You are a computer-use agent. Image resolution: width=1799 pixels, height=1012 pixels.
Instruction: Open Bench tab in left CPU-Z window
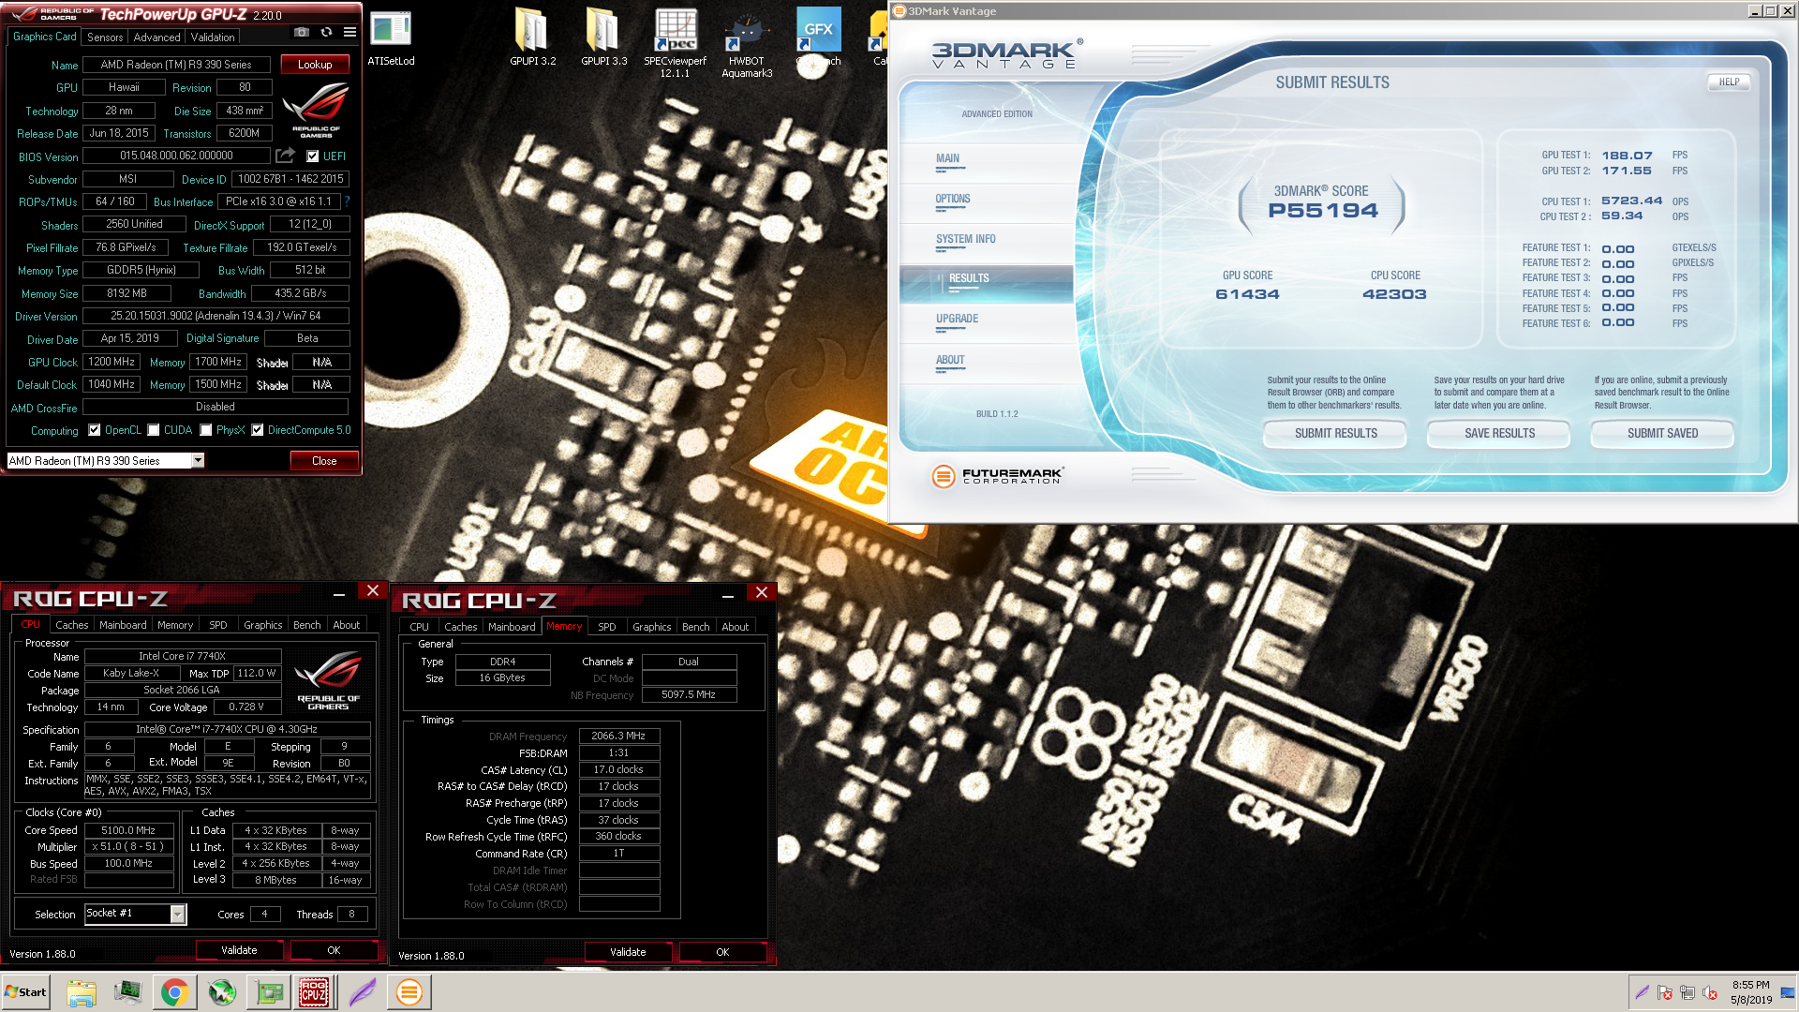coord(306,625)
